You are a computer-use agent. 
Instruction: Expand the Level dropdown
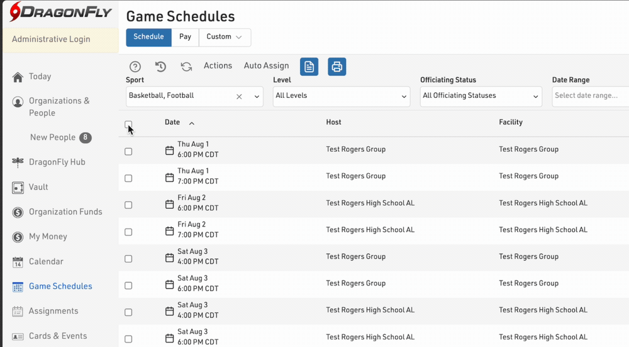click(x=341, y=97)
